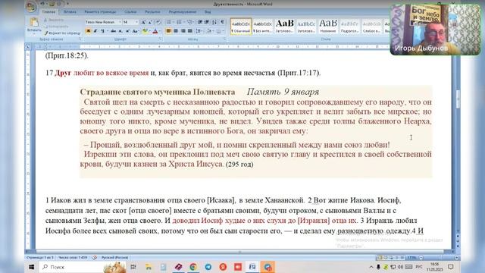Increase paragraph indent

point(207,22)
